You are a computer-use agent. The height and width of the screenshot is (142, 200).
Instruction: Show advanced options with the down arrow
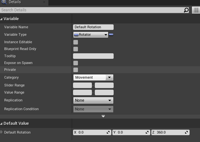tap(103, 116)
